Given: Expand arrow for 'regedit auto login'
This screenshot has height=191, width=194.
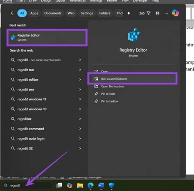Looking at the screenshot, I should tap(80, 139).
